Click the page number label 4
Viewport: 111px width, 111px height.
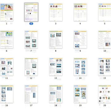(80, 24)
